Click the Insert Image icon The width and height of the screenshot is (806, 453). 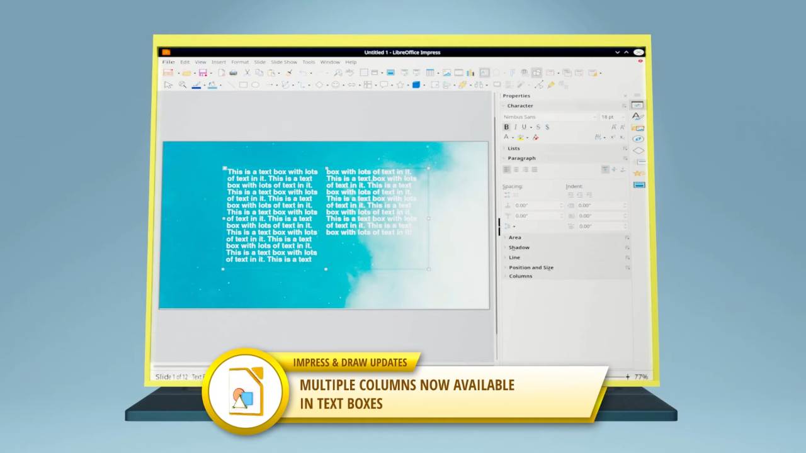click(446, 72)
